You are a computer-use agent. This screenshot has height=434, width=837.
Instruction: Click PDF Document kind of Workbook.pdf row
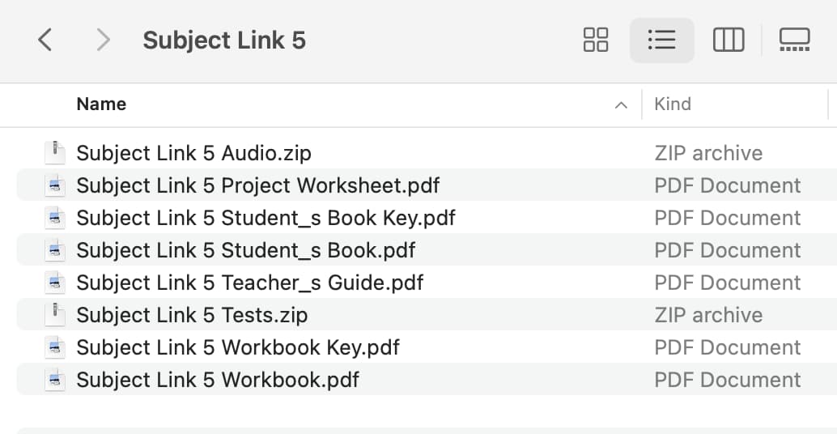(x=728, y=380)
